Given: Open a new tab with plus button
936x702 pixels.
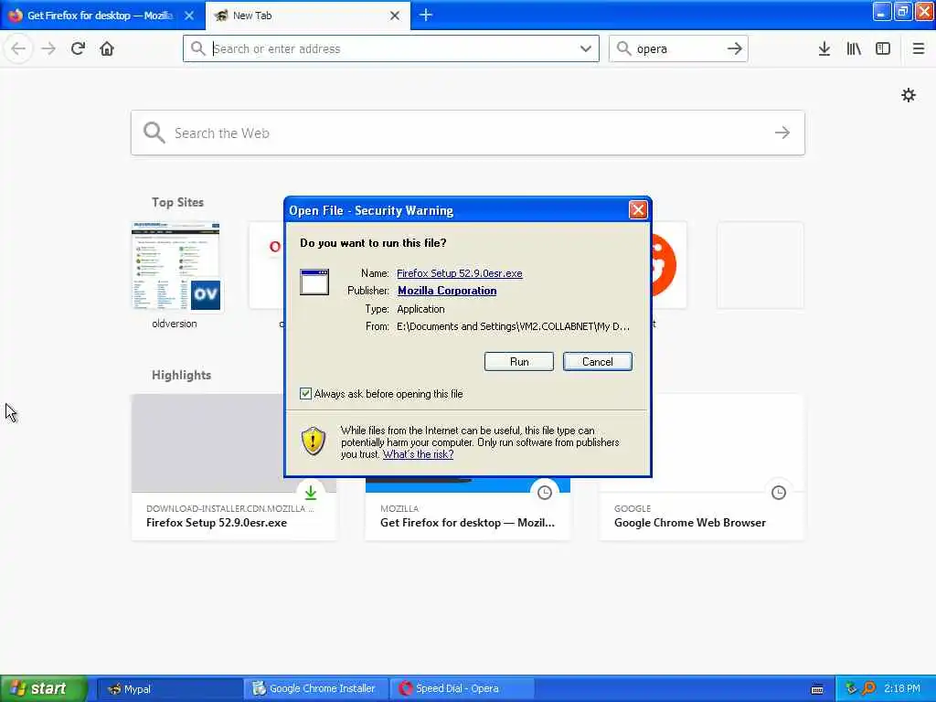Looking at the screenshot, I should point(426,15).
